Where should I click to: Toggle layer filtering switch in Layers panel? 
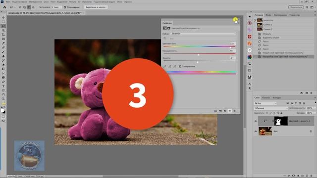[x=315, y=103]
